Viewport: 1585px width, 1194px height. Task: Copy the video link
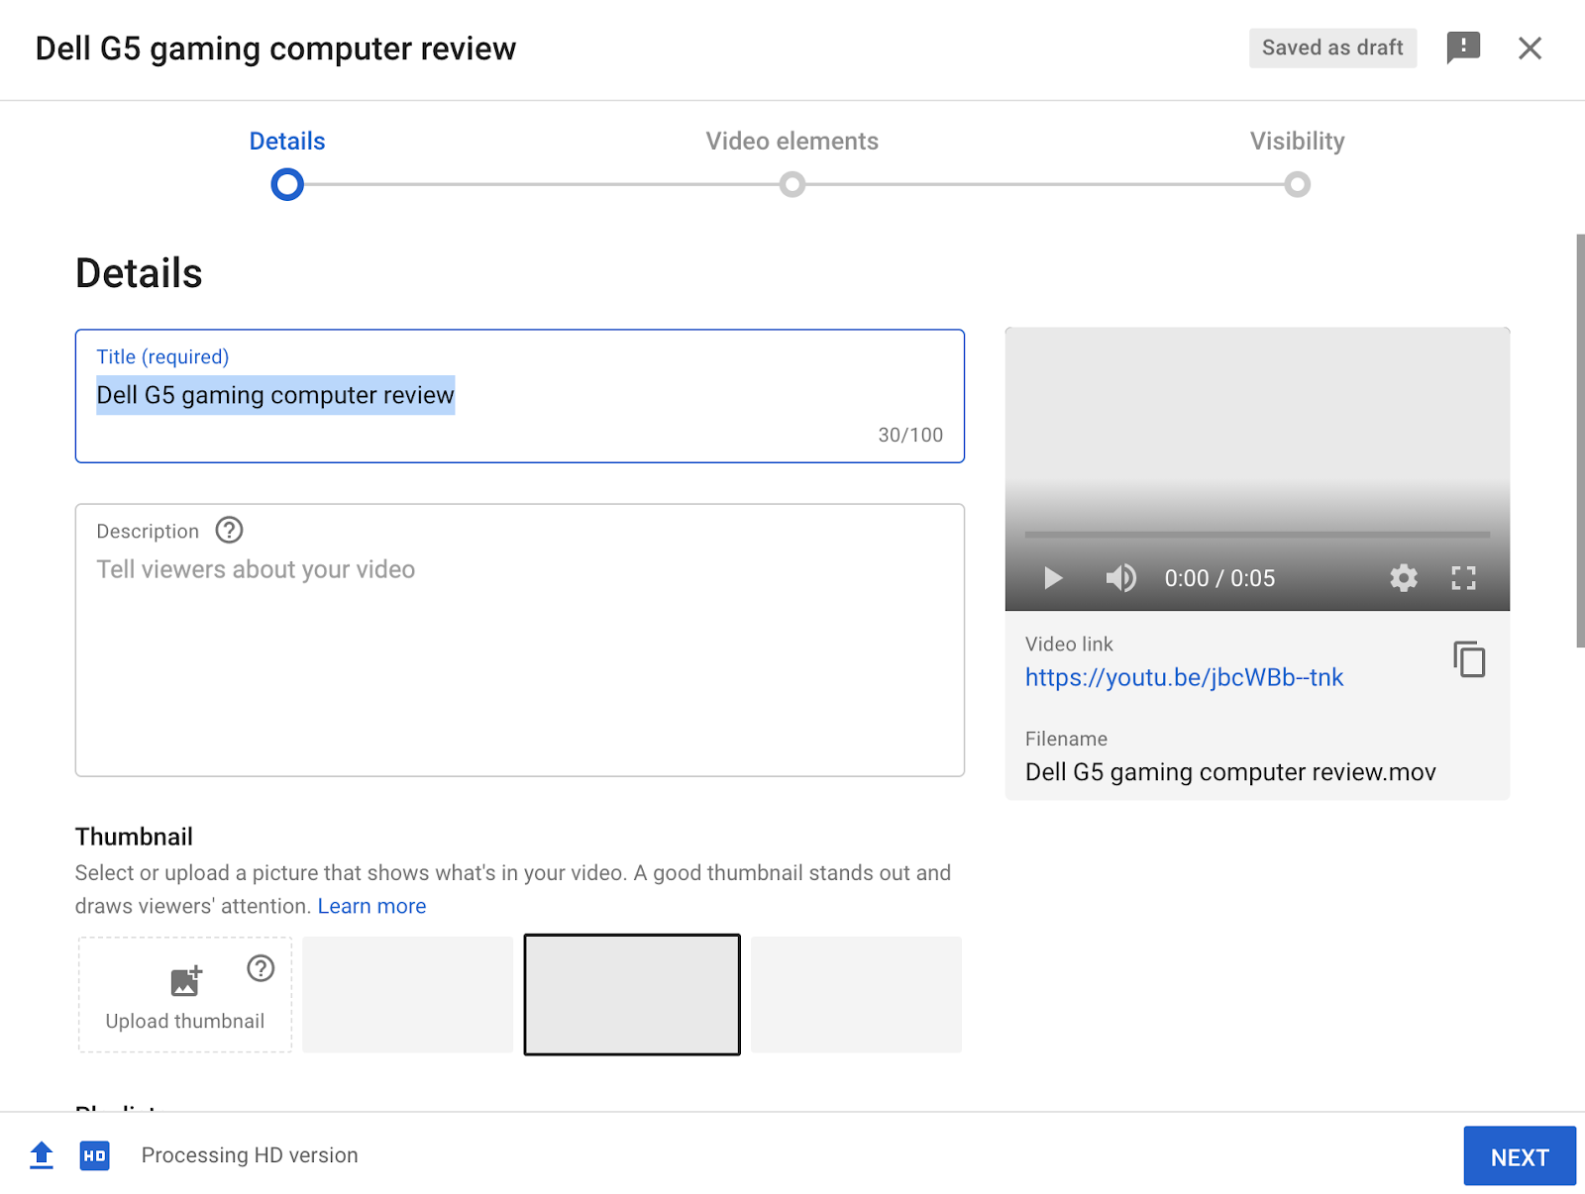1469,659
